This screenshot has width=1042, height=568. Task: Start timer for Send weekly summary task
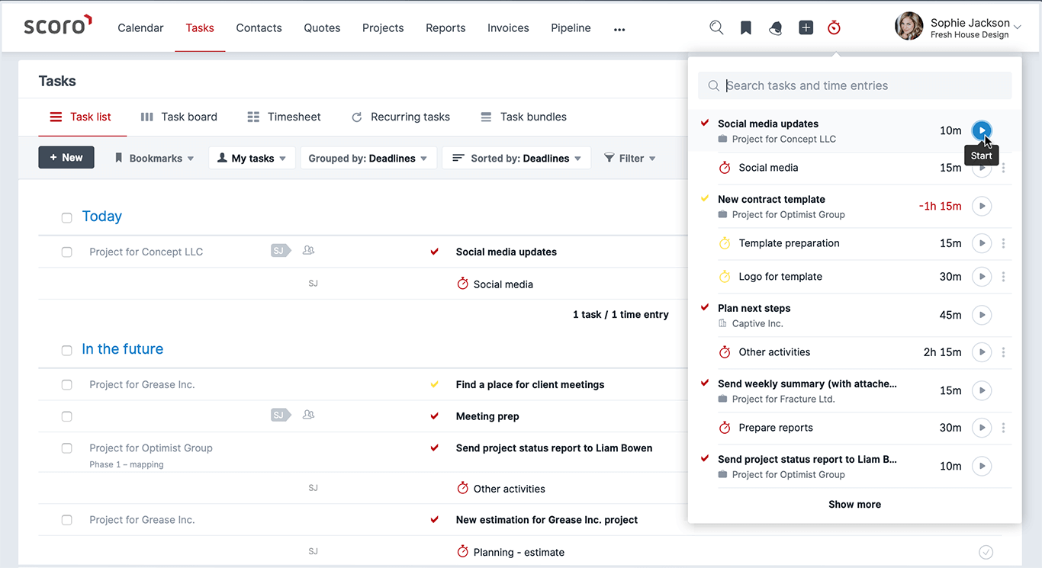coord(982,390)
